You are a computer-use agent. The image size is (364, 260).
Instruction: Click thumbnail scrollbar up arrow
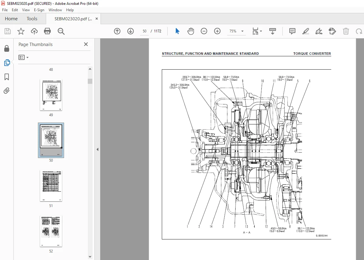tap(90, 69)
